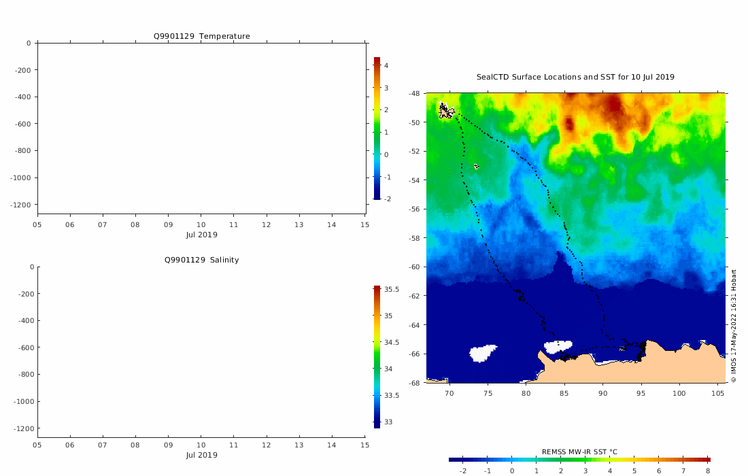Click the 12 date tick on Salinity plot
Screen dimensions: 748x476
pyautogui.click(x=266, y=445)
